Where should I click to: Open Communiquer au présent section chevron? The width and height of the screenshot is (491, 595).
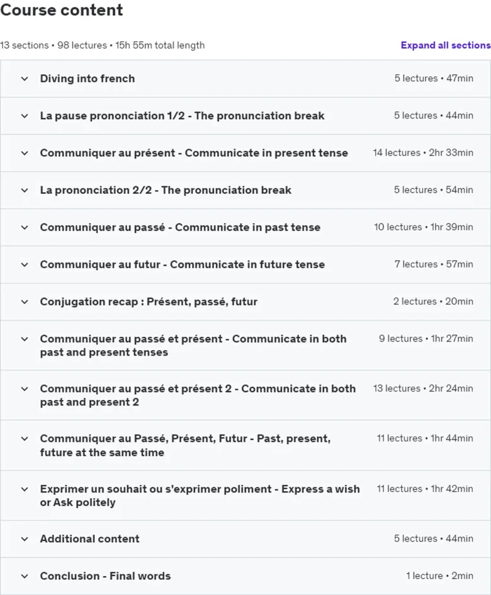[x=25, y=153]
